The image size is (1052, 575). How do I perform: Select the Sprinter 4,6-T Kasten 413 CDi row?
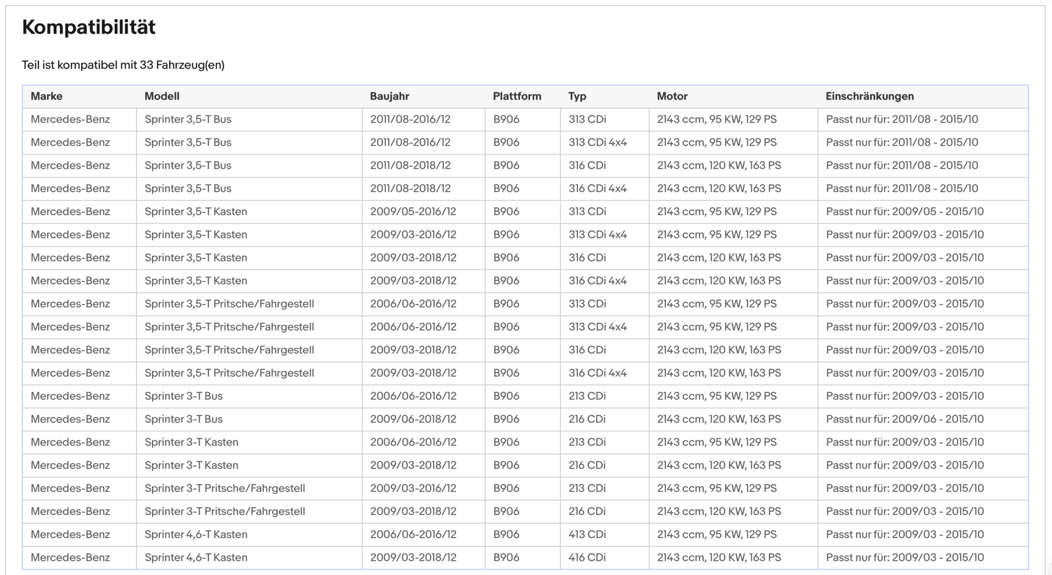coord(525,534)
